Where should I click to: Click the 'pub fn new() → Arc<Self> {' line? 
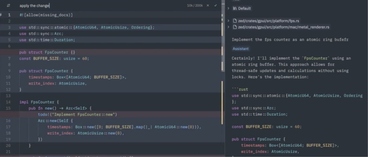tap(60, 108)
